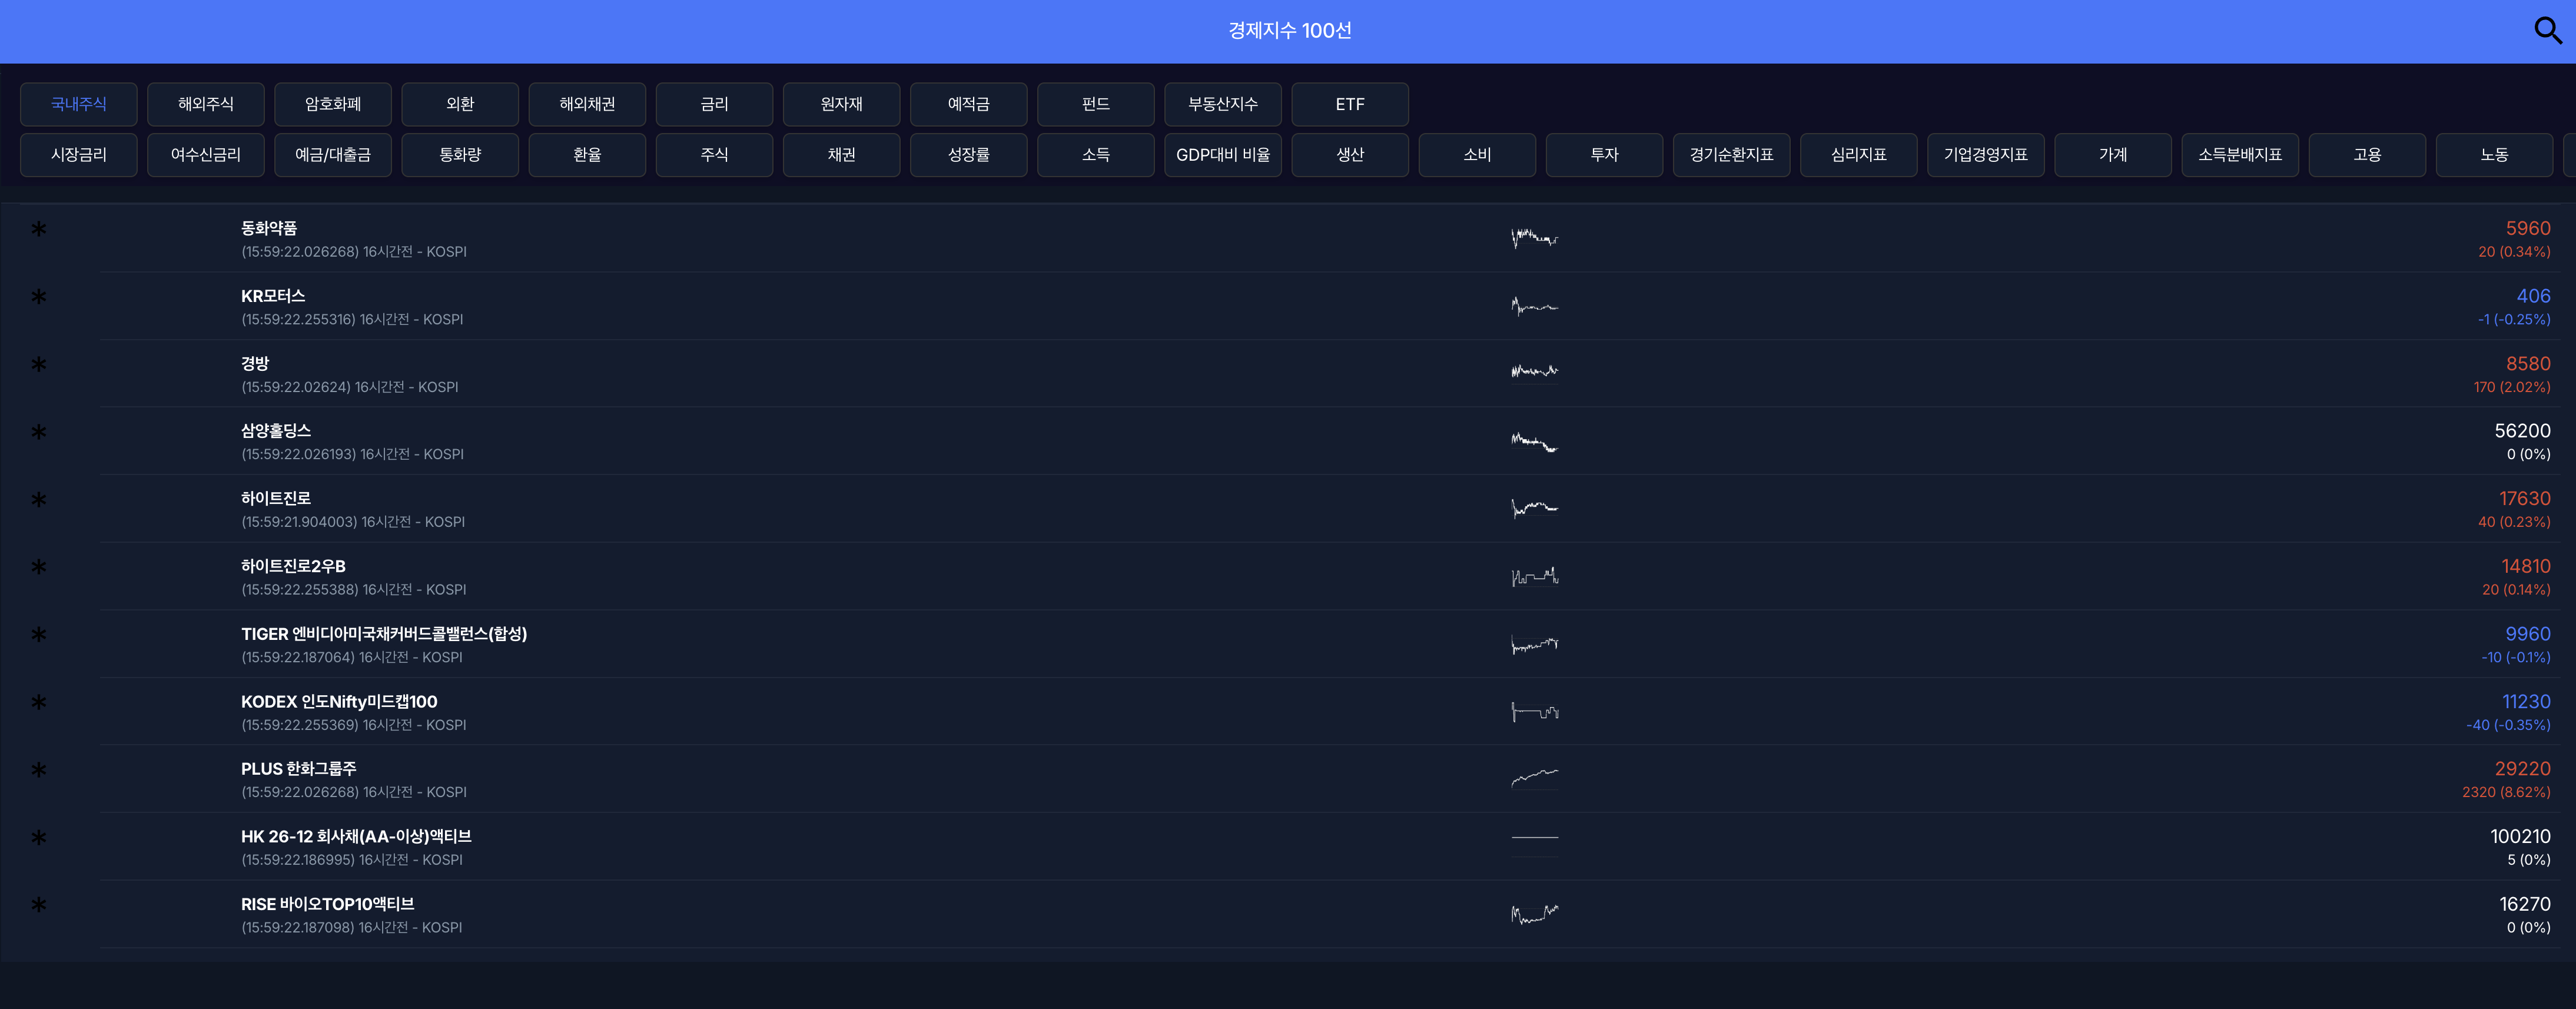This screenshot has height=1009, width=2576.
Task: Open the HK 26-12 회사채 액티브 entry
Action: click(x=356, y=836)
